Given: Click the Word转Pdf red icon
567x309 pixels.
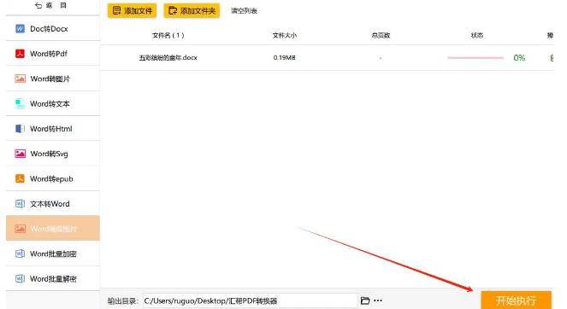Looking at the screenshot, I should click(20, 54).
